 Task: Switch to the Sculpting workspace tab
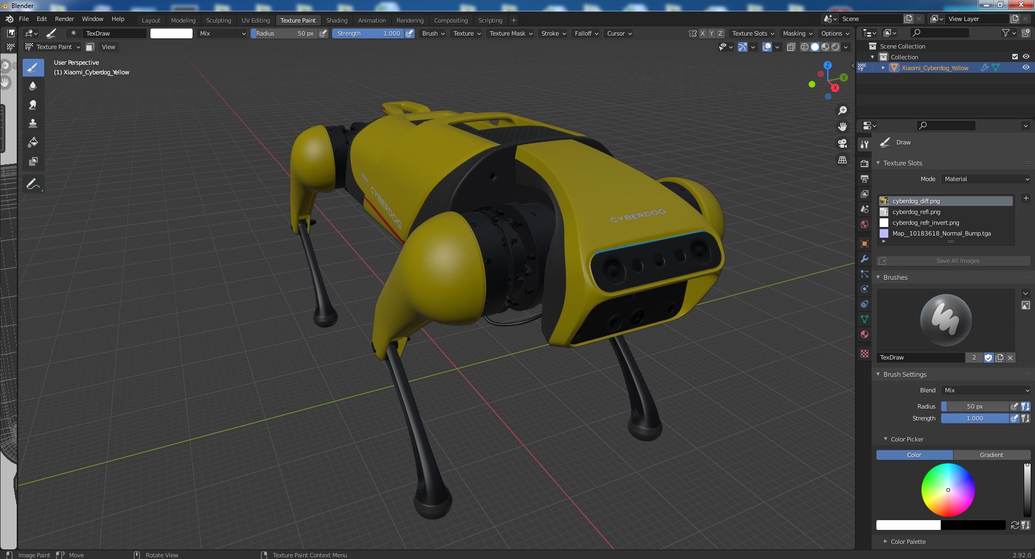click(218, 20)
